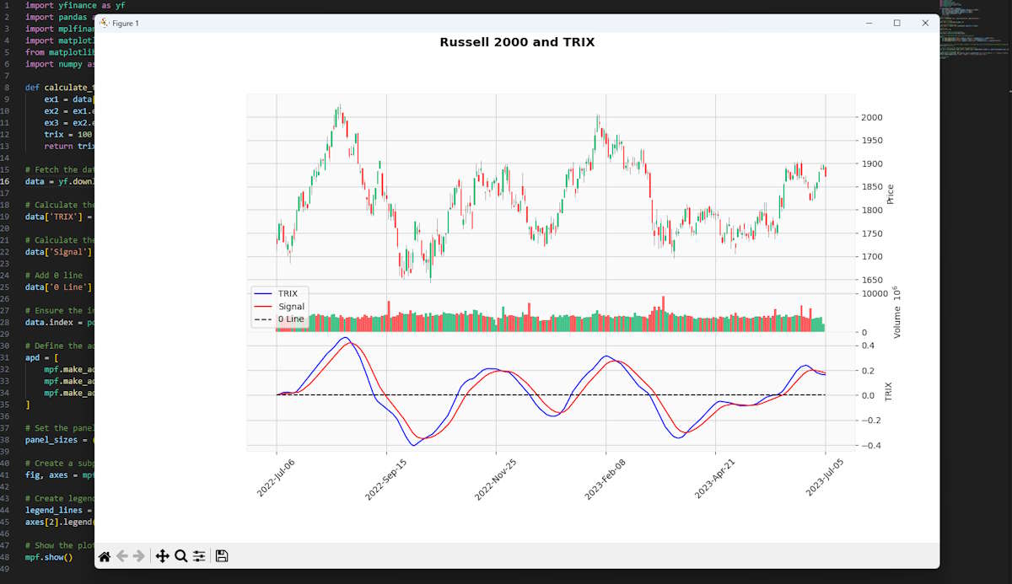Viewport: 1012px width, 584px height.
Task: Maximize the Figure 1 window
Action: 896,23
